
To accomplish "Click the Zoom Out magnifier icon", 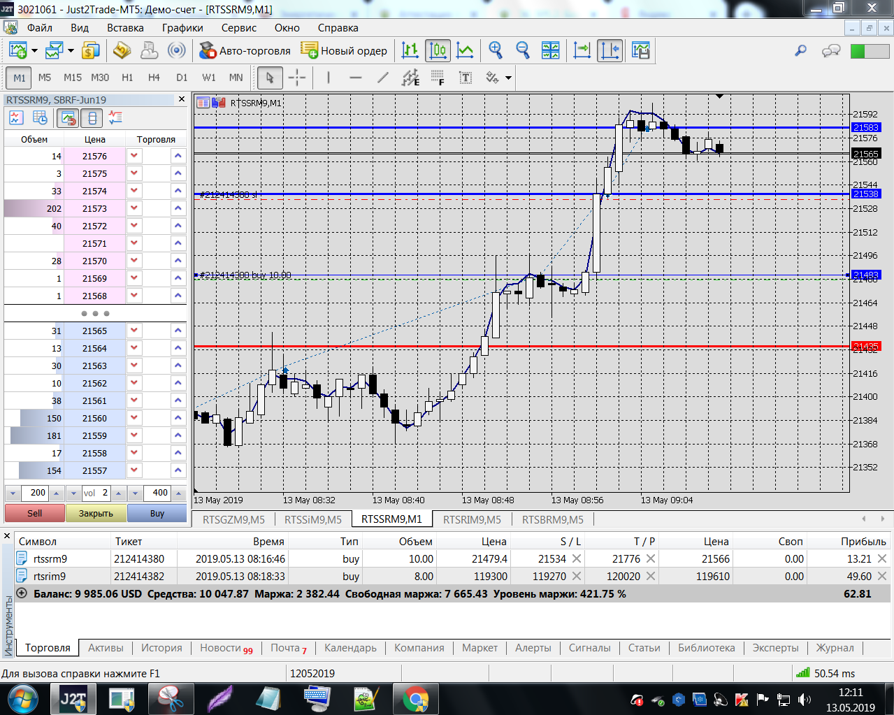I will 522,50.
